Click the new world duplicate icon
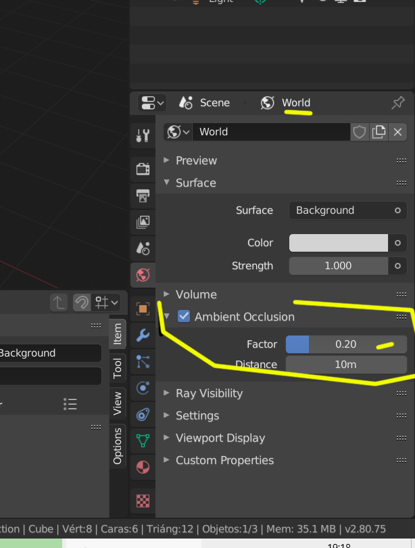The height and width of the screenshot is (548, 415). (379, 132)
